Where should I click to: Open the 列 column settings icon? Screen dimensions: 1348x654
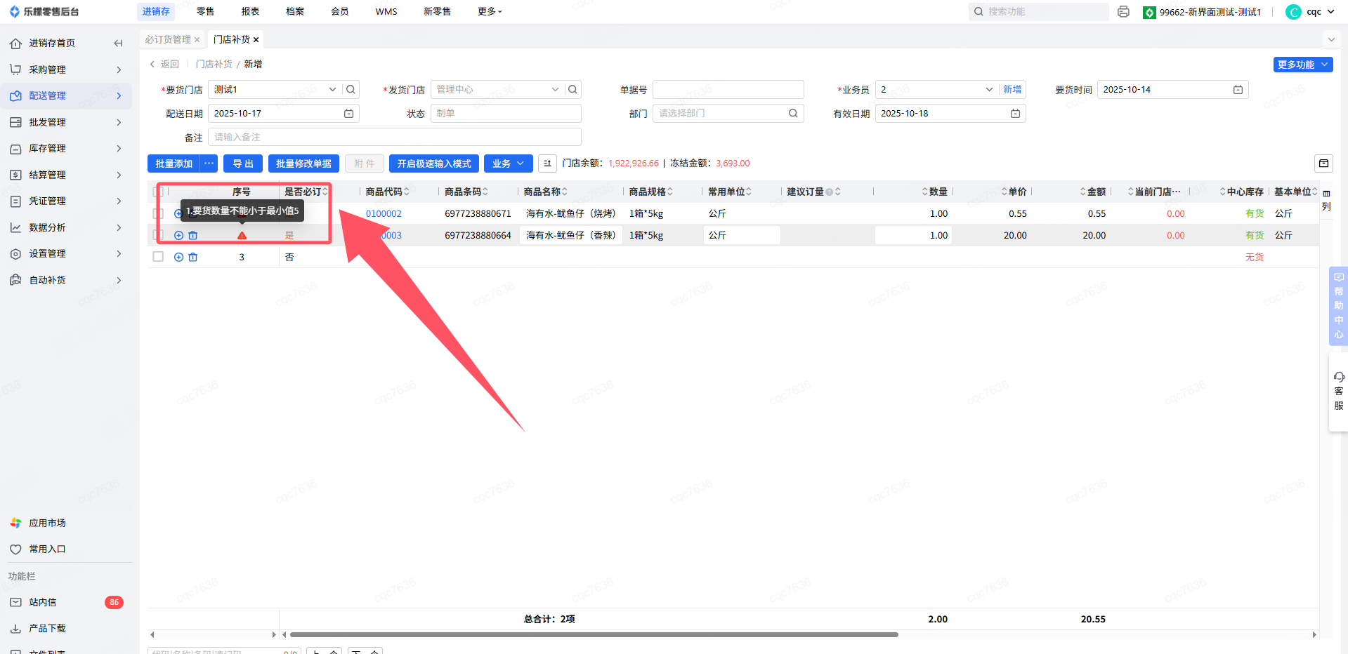(x=1326, y=200)
